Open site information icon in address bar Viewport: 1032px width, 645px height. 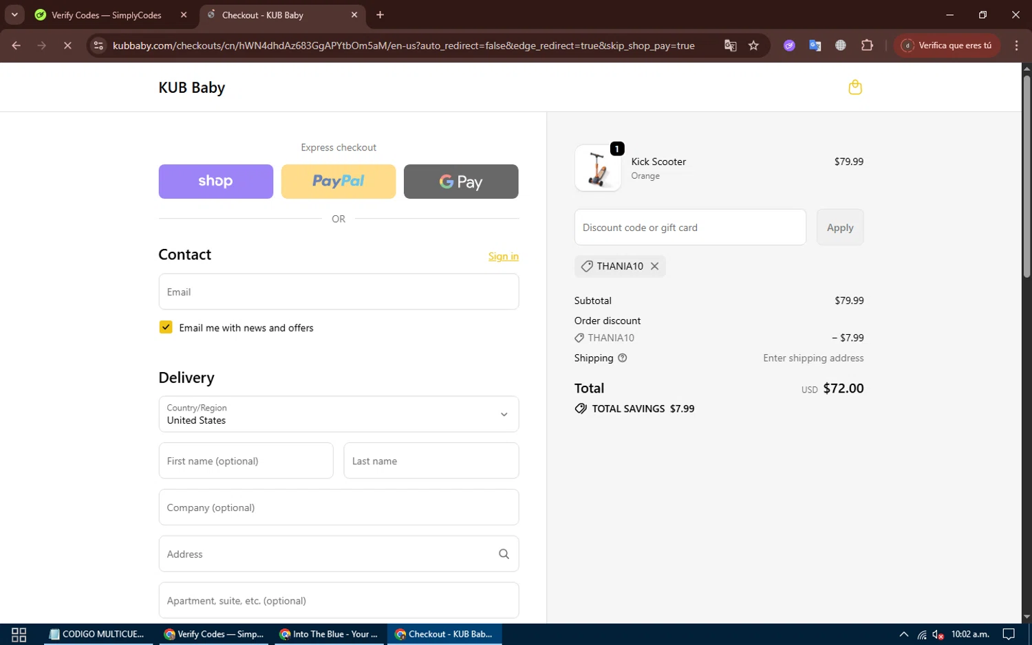point(99,45)
